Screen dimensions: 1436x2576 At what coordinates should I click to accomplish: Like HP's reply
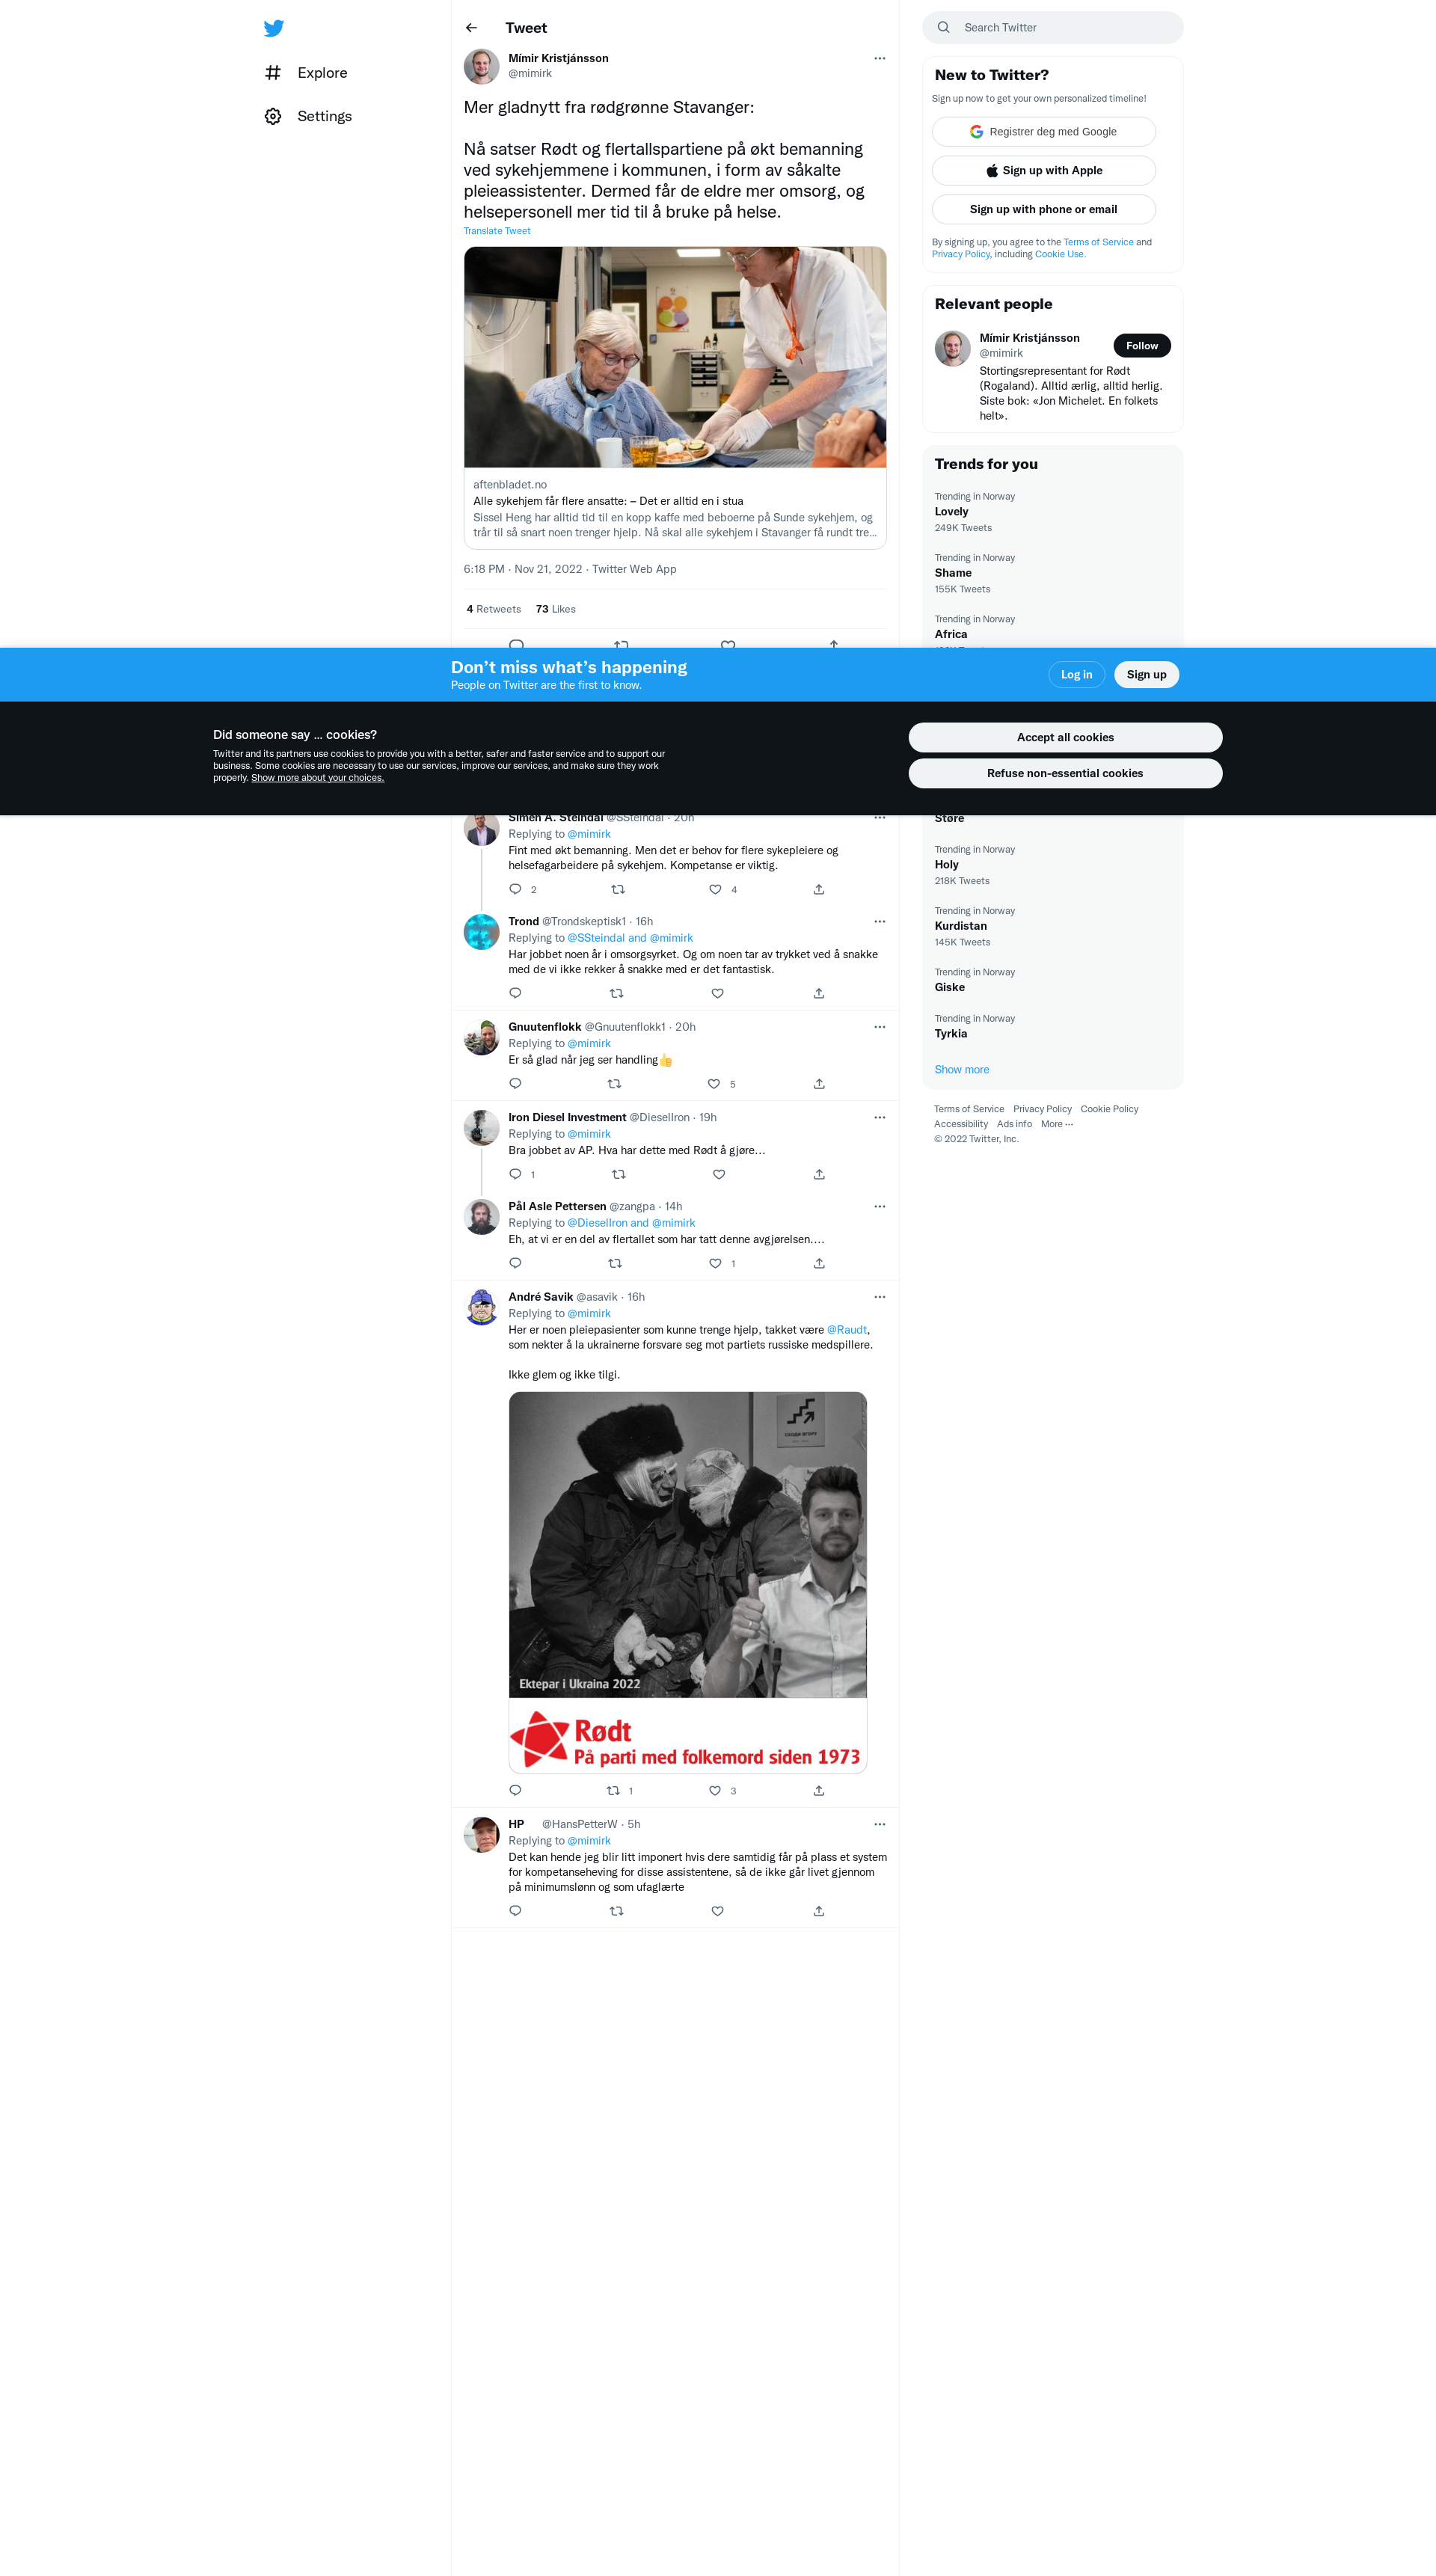tap(717, 1911)
